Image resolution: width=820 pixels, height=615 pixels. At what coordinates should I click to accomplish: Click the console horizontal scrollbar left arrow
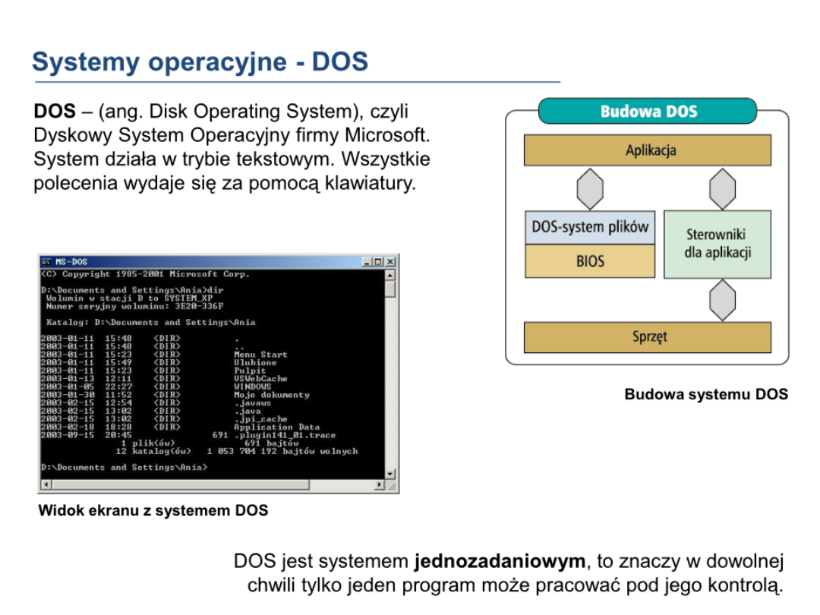tap(46, 484)
